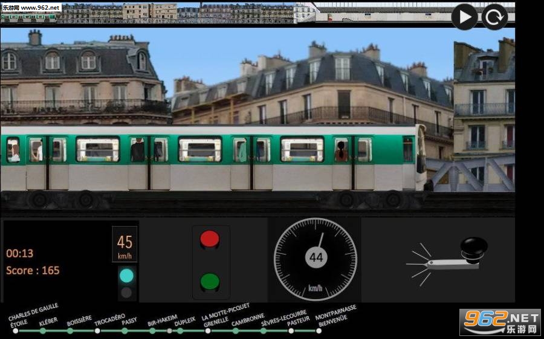Click the gray train position marker on the line
The height and width of the screenshot is (339, 544).
pyautogui.click(x=169, y=331)
